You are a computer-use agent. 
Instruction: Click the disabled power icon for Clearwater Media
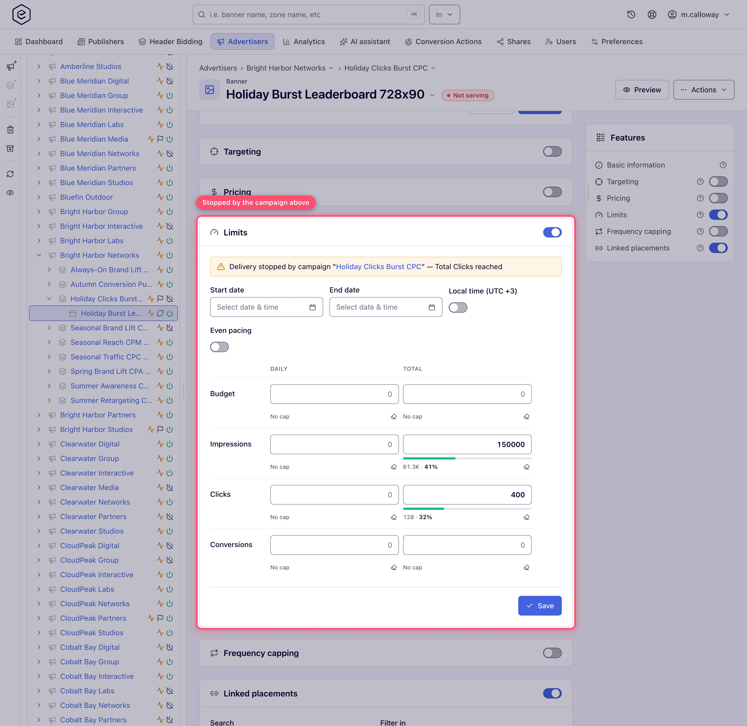(x=170, y=488)
